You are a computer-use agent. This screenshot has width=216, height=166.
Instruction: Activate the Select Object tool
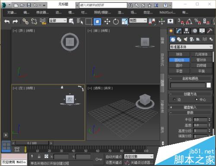[x=71, y=22]
